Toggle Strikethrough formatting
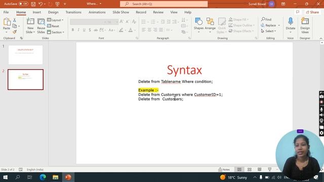 [96, 30]
